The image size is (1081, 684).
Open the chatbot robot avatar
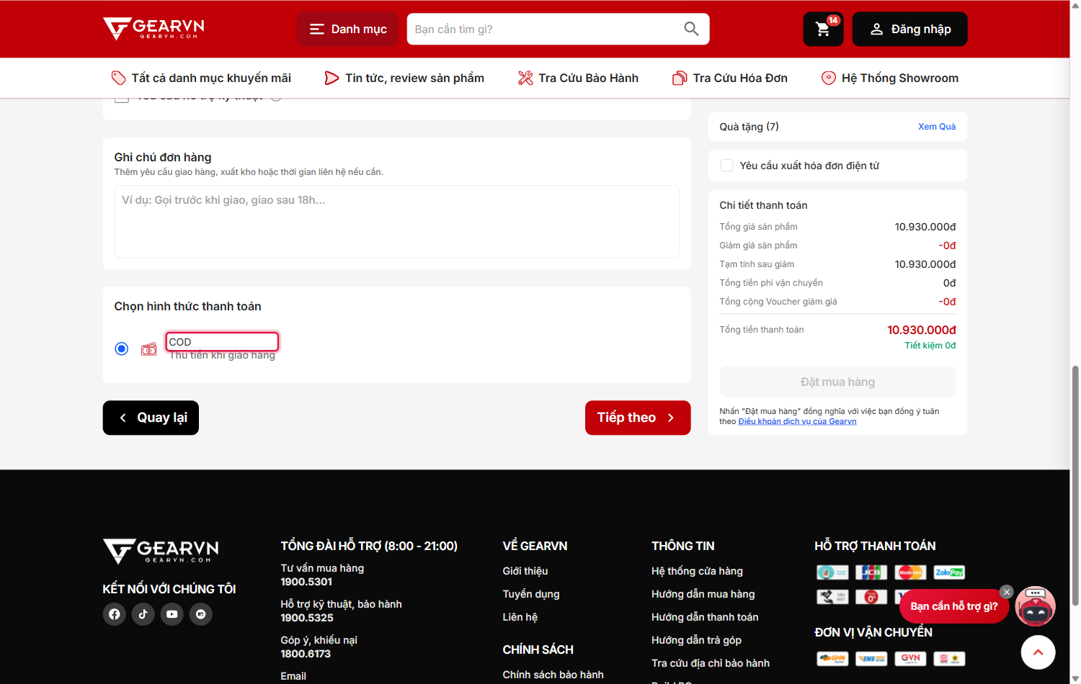click(x=1036, y=606)
